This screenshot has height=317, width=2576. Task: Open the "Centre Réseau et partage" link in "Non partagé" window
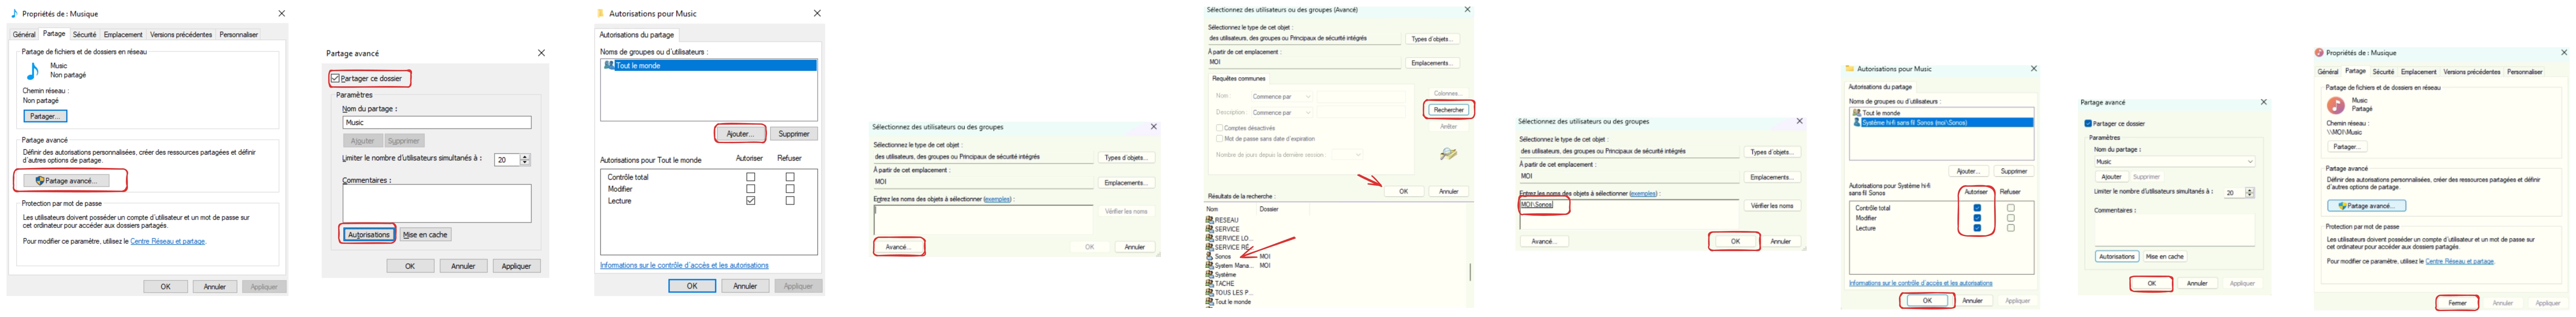pyautogui.click(x=168, y=241)
